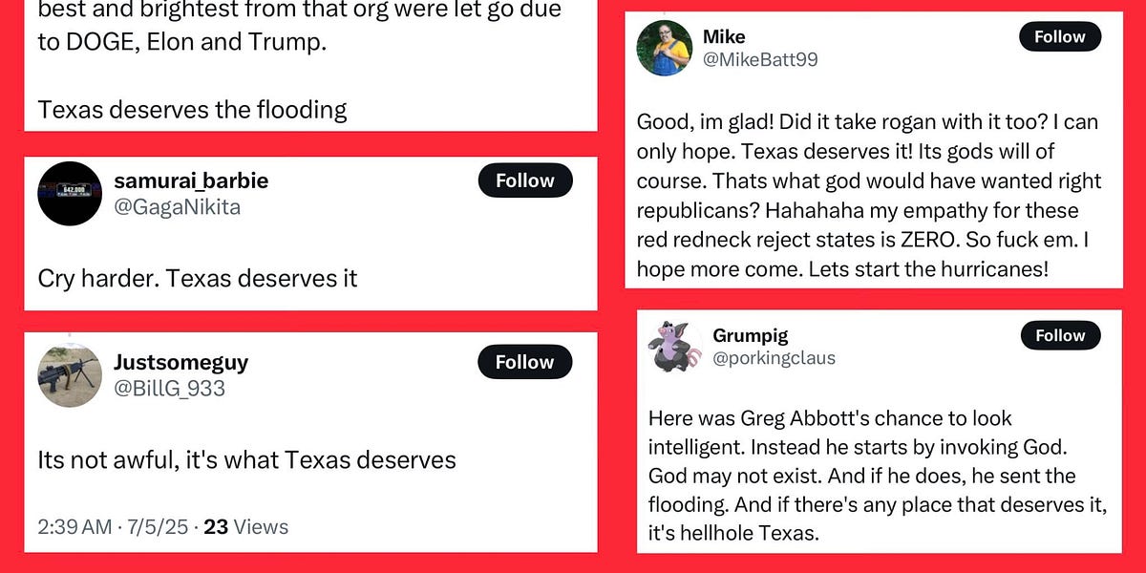The height and width of the screenshot is (573, 1146).
Task: Select the username samurai_barbie
Action: click(191, 180)
